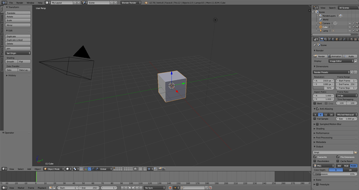Click the auto keyframe record button
Viewport: 359px width, 190px height.
[170, 188]
